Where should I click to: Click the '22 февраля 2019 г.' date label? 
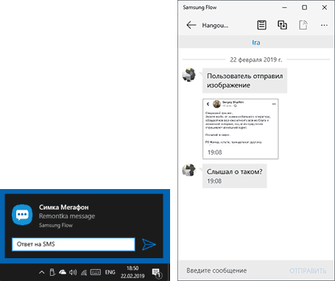pos(256,60)
